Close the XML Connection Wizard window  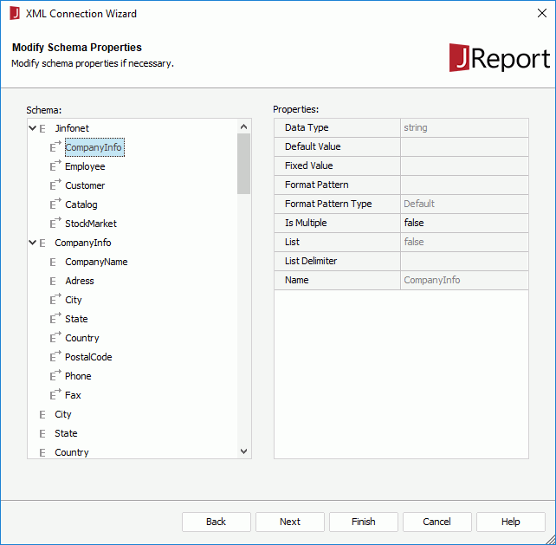tap(542, 13)
